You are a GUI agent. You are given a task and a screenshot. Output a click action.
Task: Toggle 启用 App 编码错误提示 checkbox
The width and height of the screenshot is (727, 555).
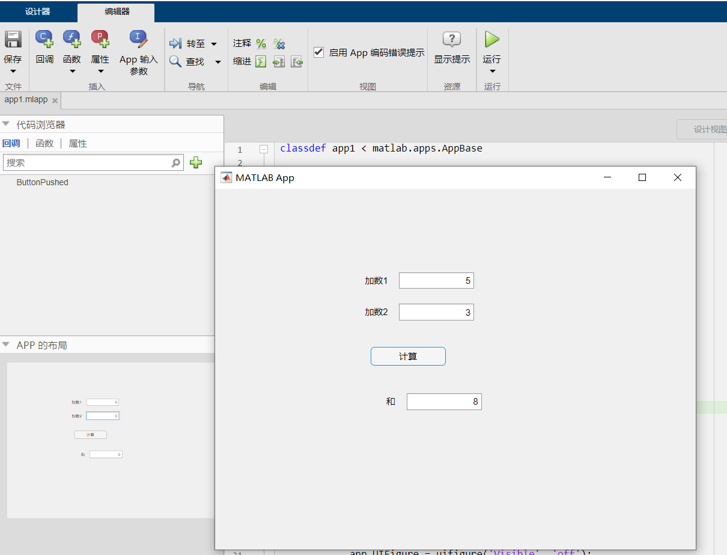tap(319, 52)
